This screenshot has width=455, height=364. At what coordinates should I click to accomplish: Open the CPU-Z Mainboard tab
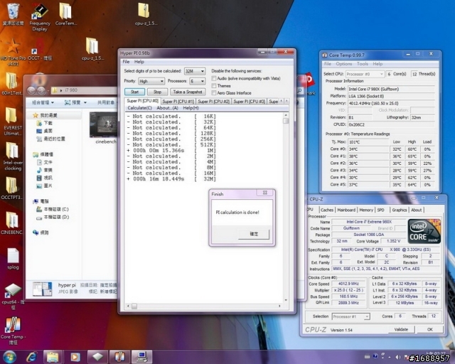click(346, 210)
